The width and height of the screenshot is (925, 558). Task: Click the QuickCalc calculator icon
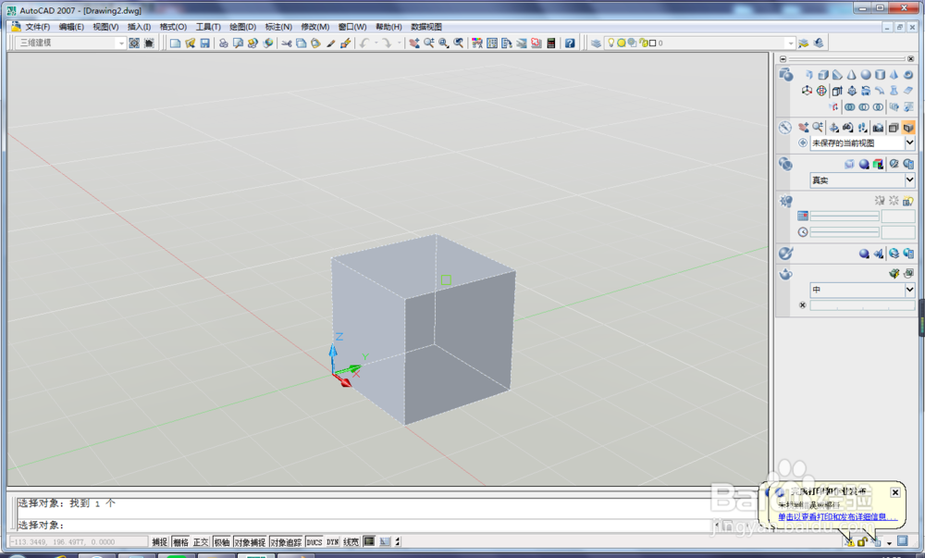(551, 43)
